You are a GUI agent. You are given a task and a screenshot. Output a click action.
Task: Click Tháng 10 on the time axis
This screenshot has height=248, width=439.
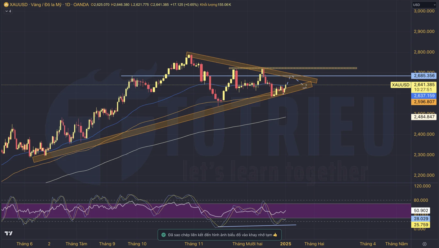137,244
